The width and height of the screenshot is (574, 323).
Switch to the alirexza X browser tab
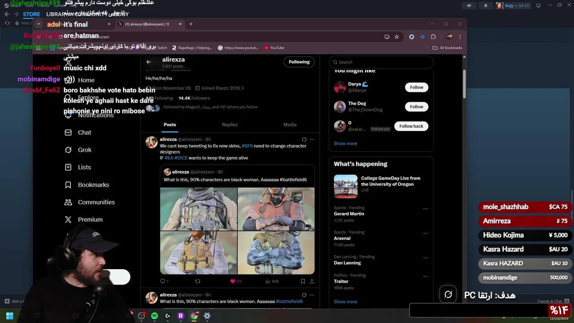click(x=150, y=24)
